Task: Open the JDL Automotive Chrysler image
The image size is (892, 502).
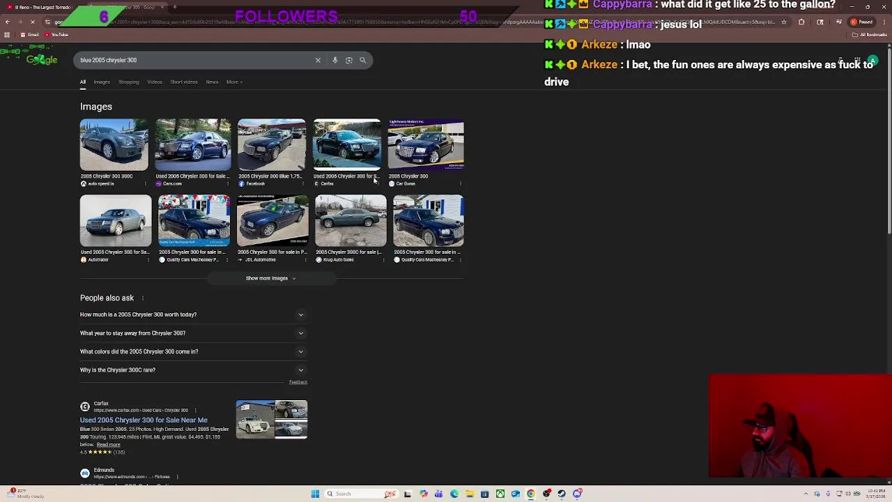Action: tap(272, 221)
